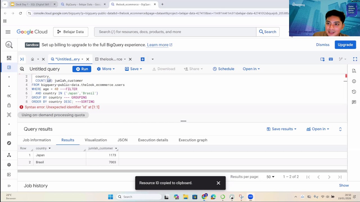Open the home tab dropdown arrow
The image size is (360, 202).
(x=38, y=59)
